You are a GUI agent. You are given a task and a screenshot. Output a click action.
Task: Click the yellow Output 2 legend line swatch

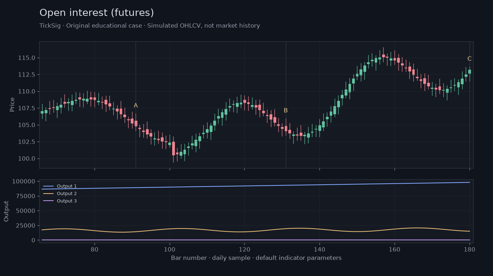pyautogui.click(x=48, y=194)
